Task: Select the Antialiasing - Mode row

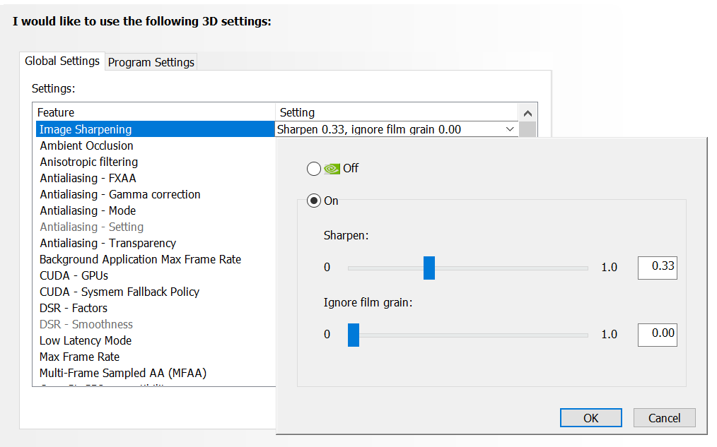Action: click(156, 210)
